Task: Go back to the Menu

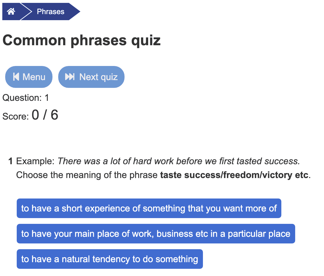Action: [29, 77]
